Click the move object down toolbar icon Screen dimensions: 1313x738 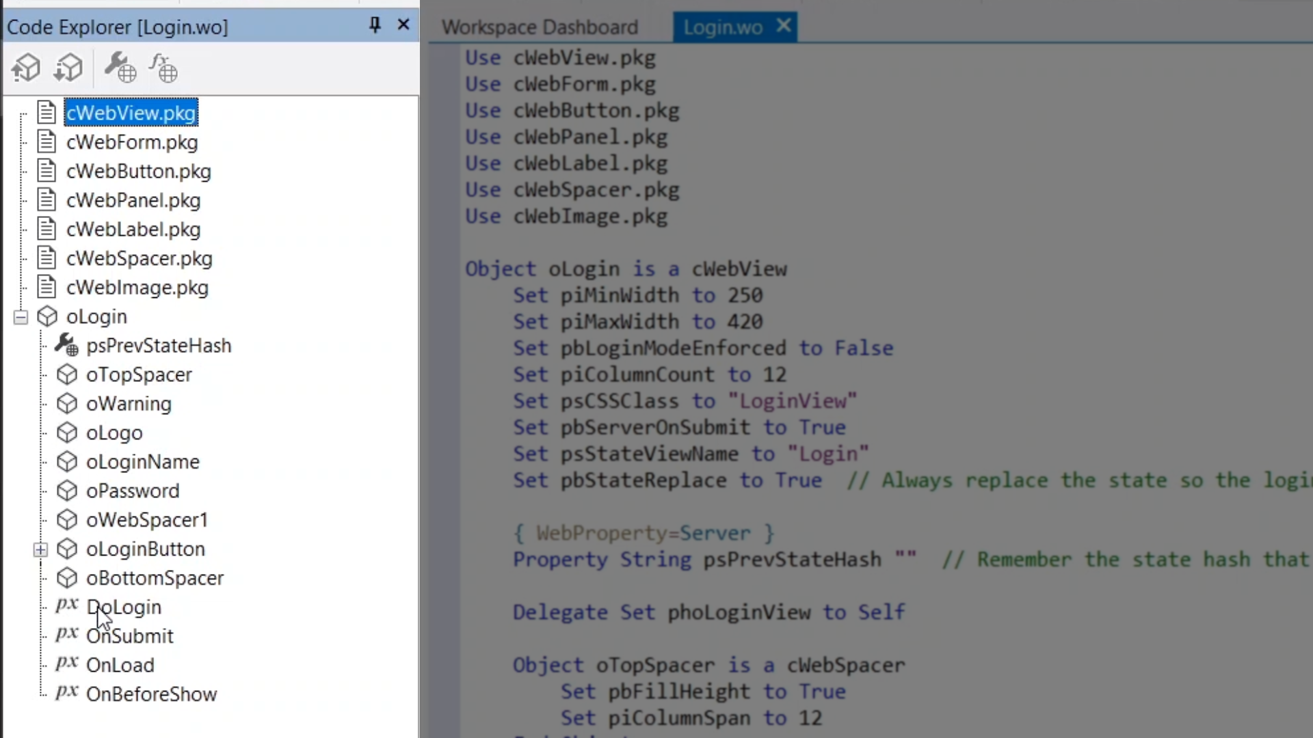(68, 68)
